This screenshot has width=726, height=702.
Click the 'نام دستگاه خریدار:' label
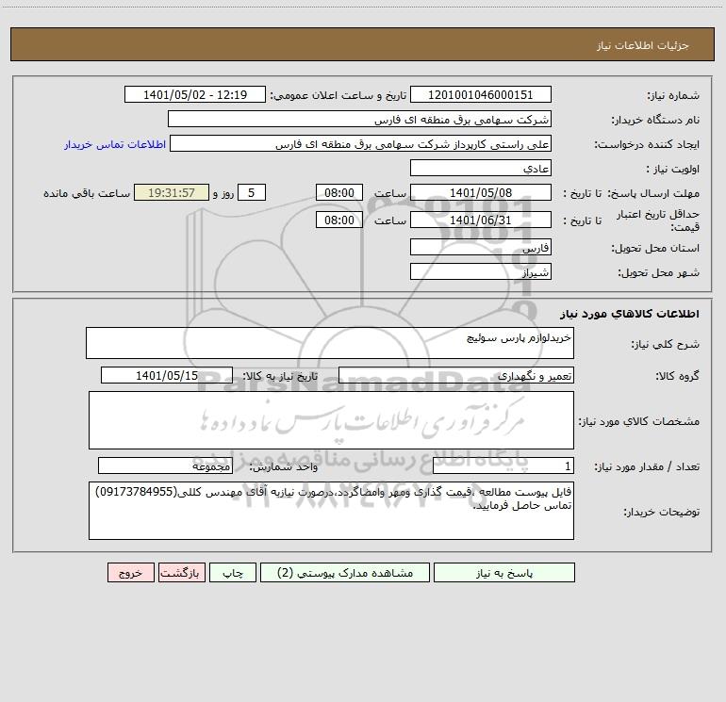[x=655, y=121]
